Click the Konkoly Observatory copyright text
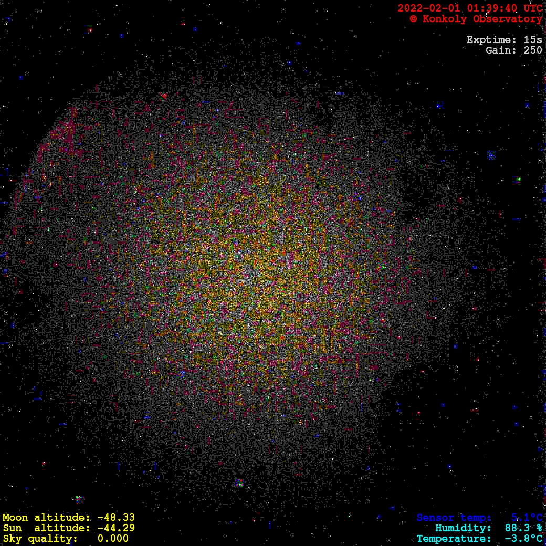546x546 pixels. point(476,19)
